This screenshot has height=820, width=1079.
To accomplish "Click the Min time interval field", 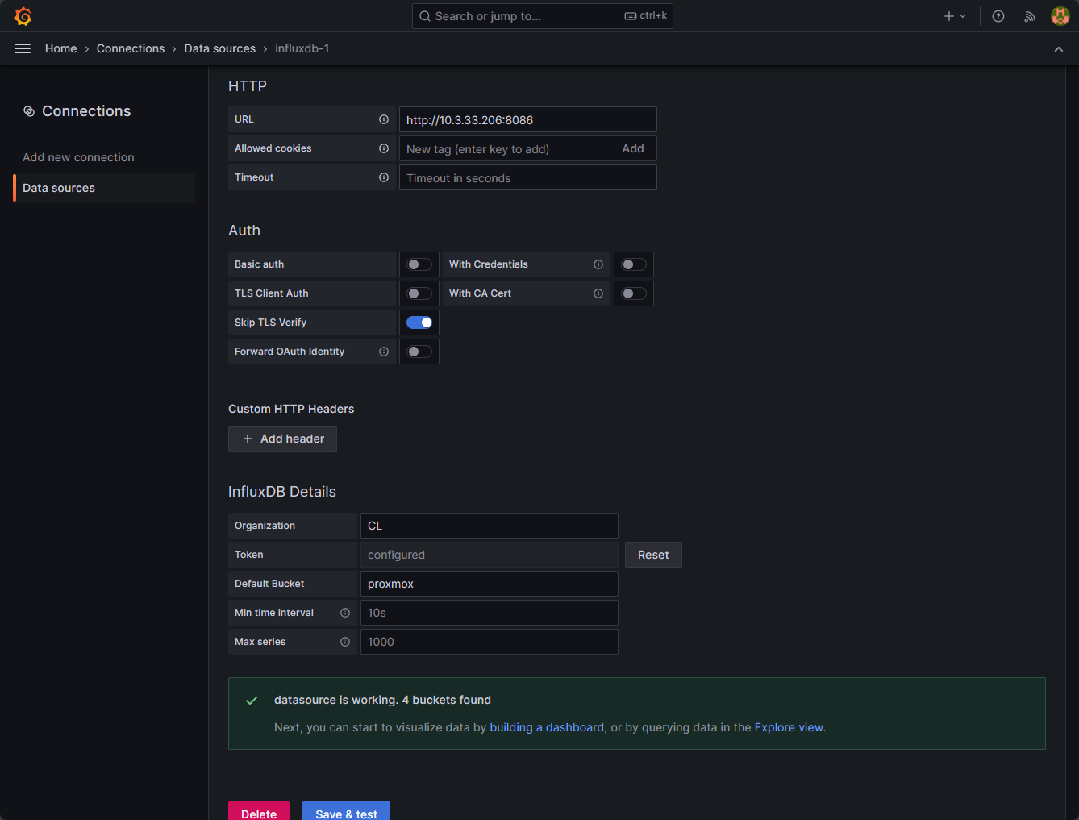I will point(490,613).
